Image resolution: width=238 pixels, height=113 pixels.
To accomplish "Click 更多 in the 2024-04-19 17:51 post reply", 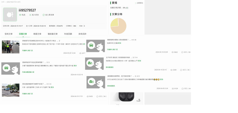I will [52, 87].
